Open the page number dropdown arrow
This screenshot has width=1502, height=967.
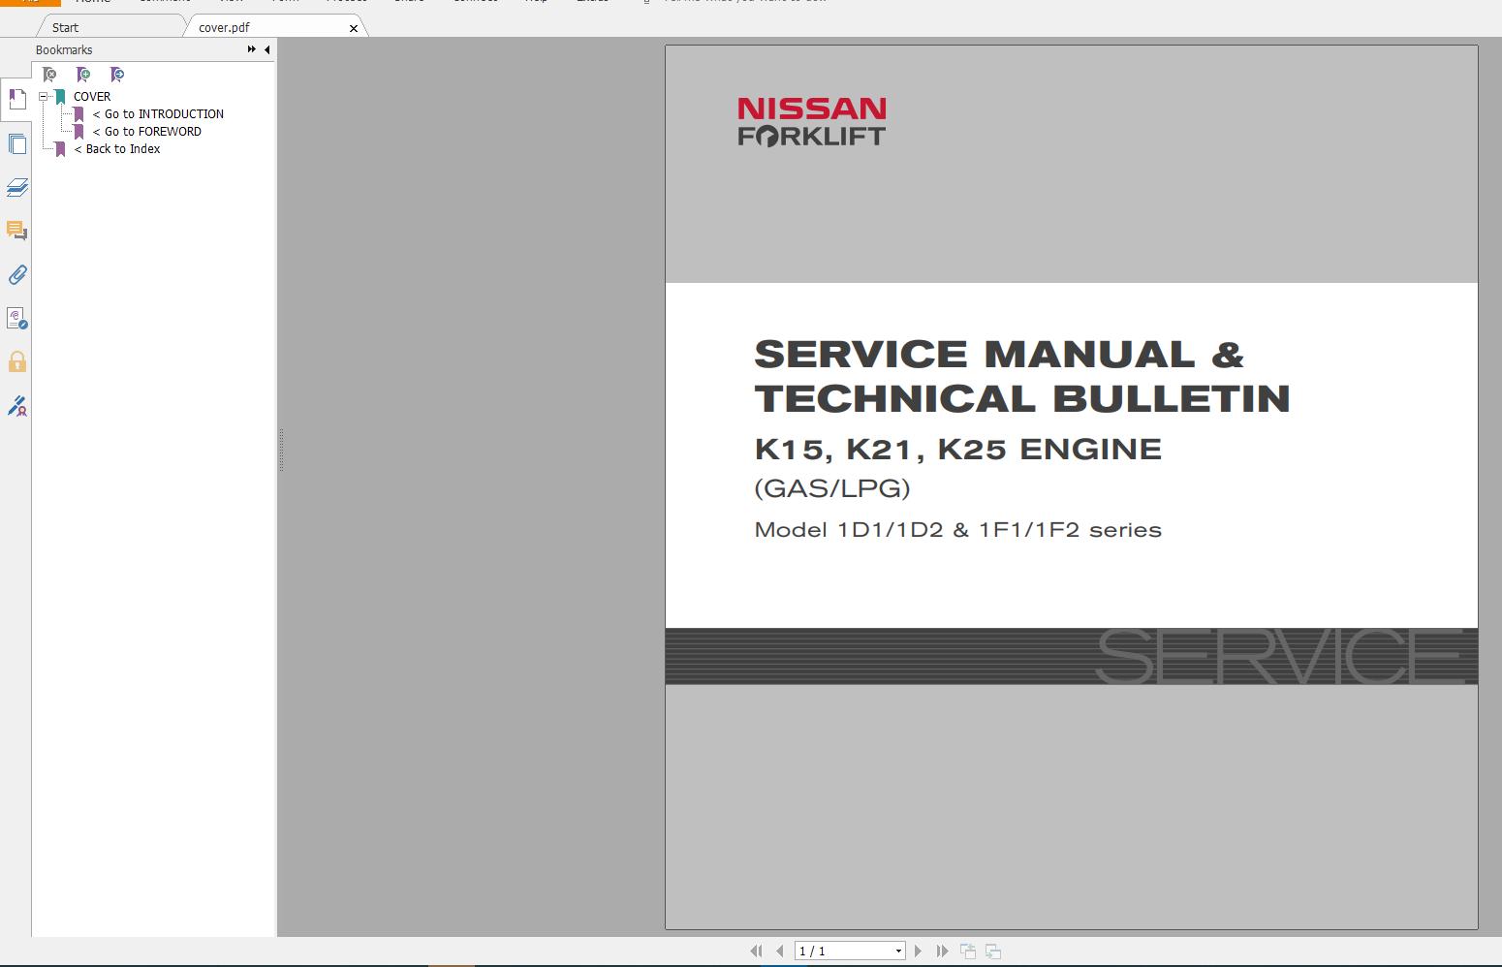(x=898, y=951)
